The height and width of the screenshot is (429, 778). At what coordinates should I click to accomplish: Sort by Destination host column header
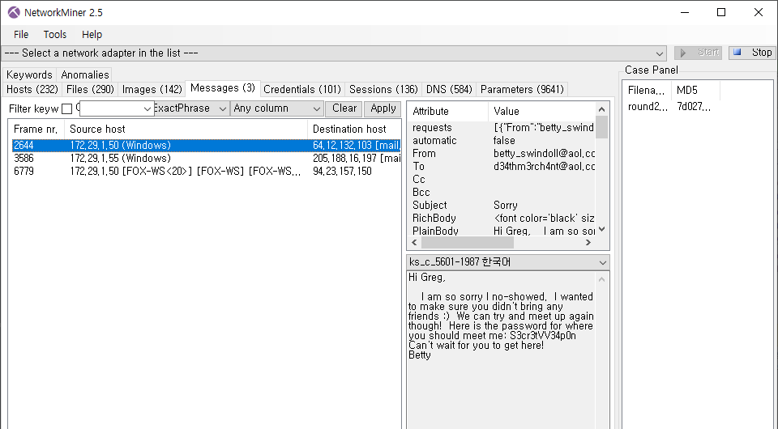coord(354,130)
